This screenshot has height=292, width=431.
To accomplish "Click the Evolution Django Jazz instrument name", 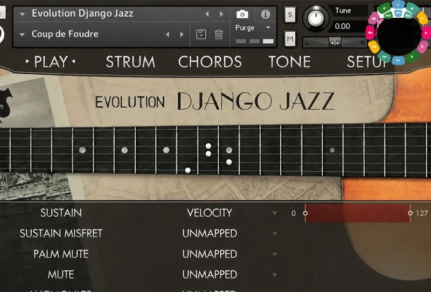I will 82,13.
